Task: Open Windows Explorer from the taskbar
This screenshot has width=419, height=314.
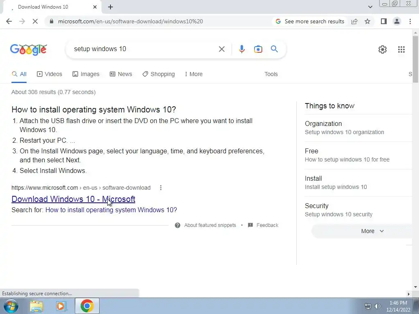Action: (x=36, y=306)
